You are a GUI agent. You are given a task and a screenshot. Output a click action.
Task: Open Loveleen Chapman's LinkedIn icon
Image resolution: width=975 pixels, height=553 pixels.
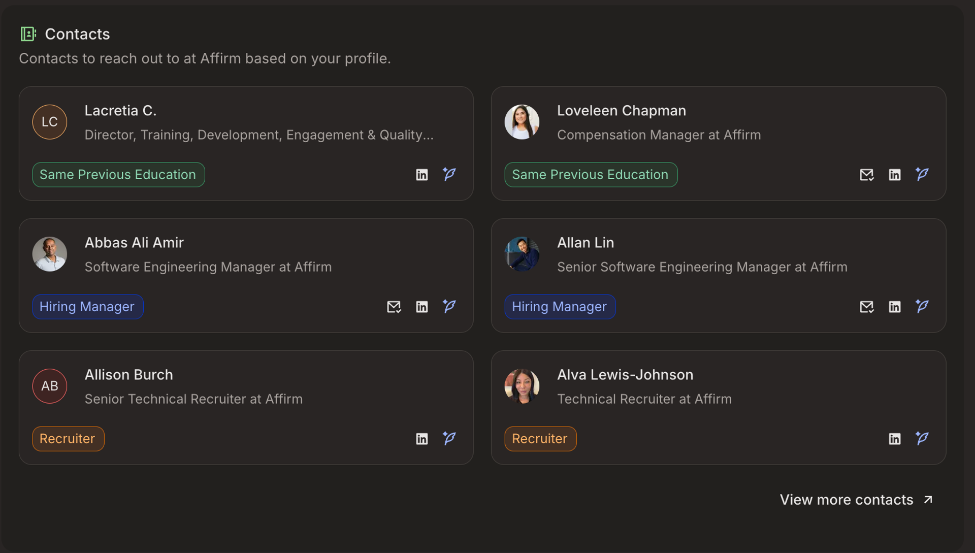click(x=894, y=175)
